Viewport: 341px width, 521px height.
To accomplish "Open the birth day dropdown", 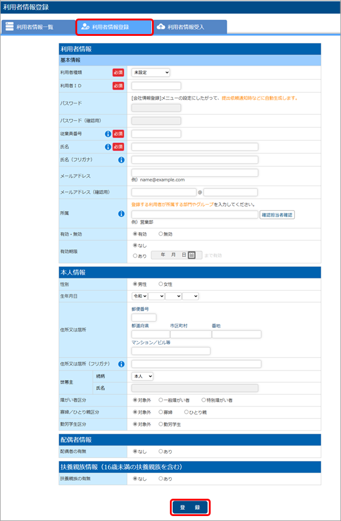I will [190, 296].
